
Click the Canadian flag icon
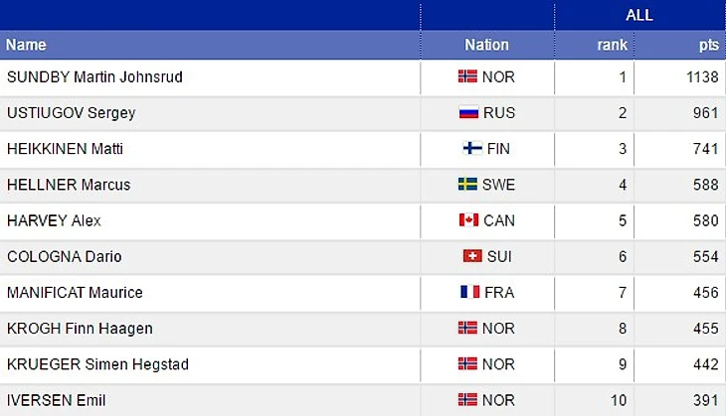[468, 220]
